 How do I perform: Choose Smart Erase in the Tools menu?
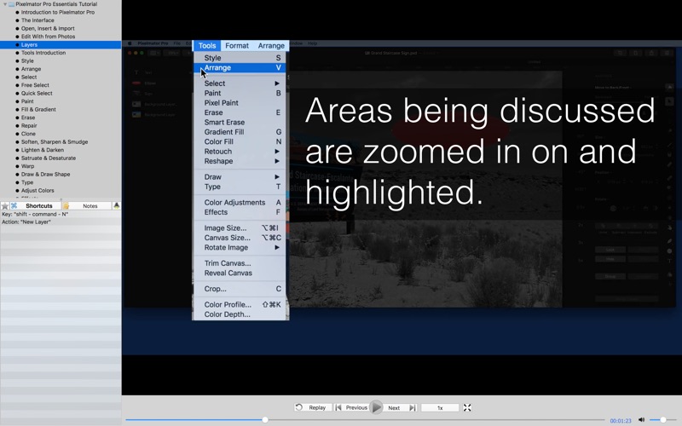point(240,122)
